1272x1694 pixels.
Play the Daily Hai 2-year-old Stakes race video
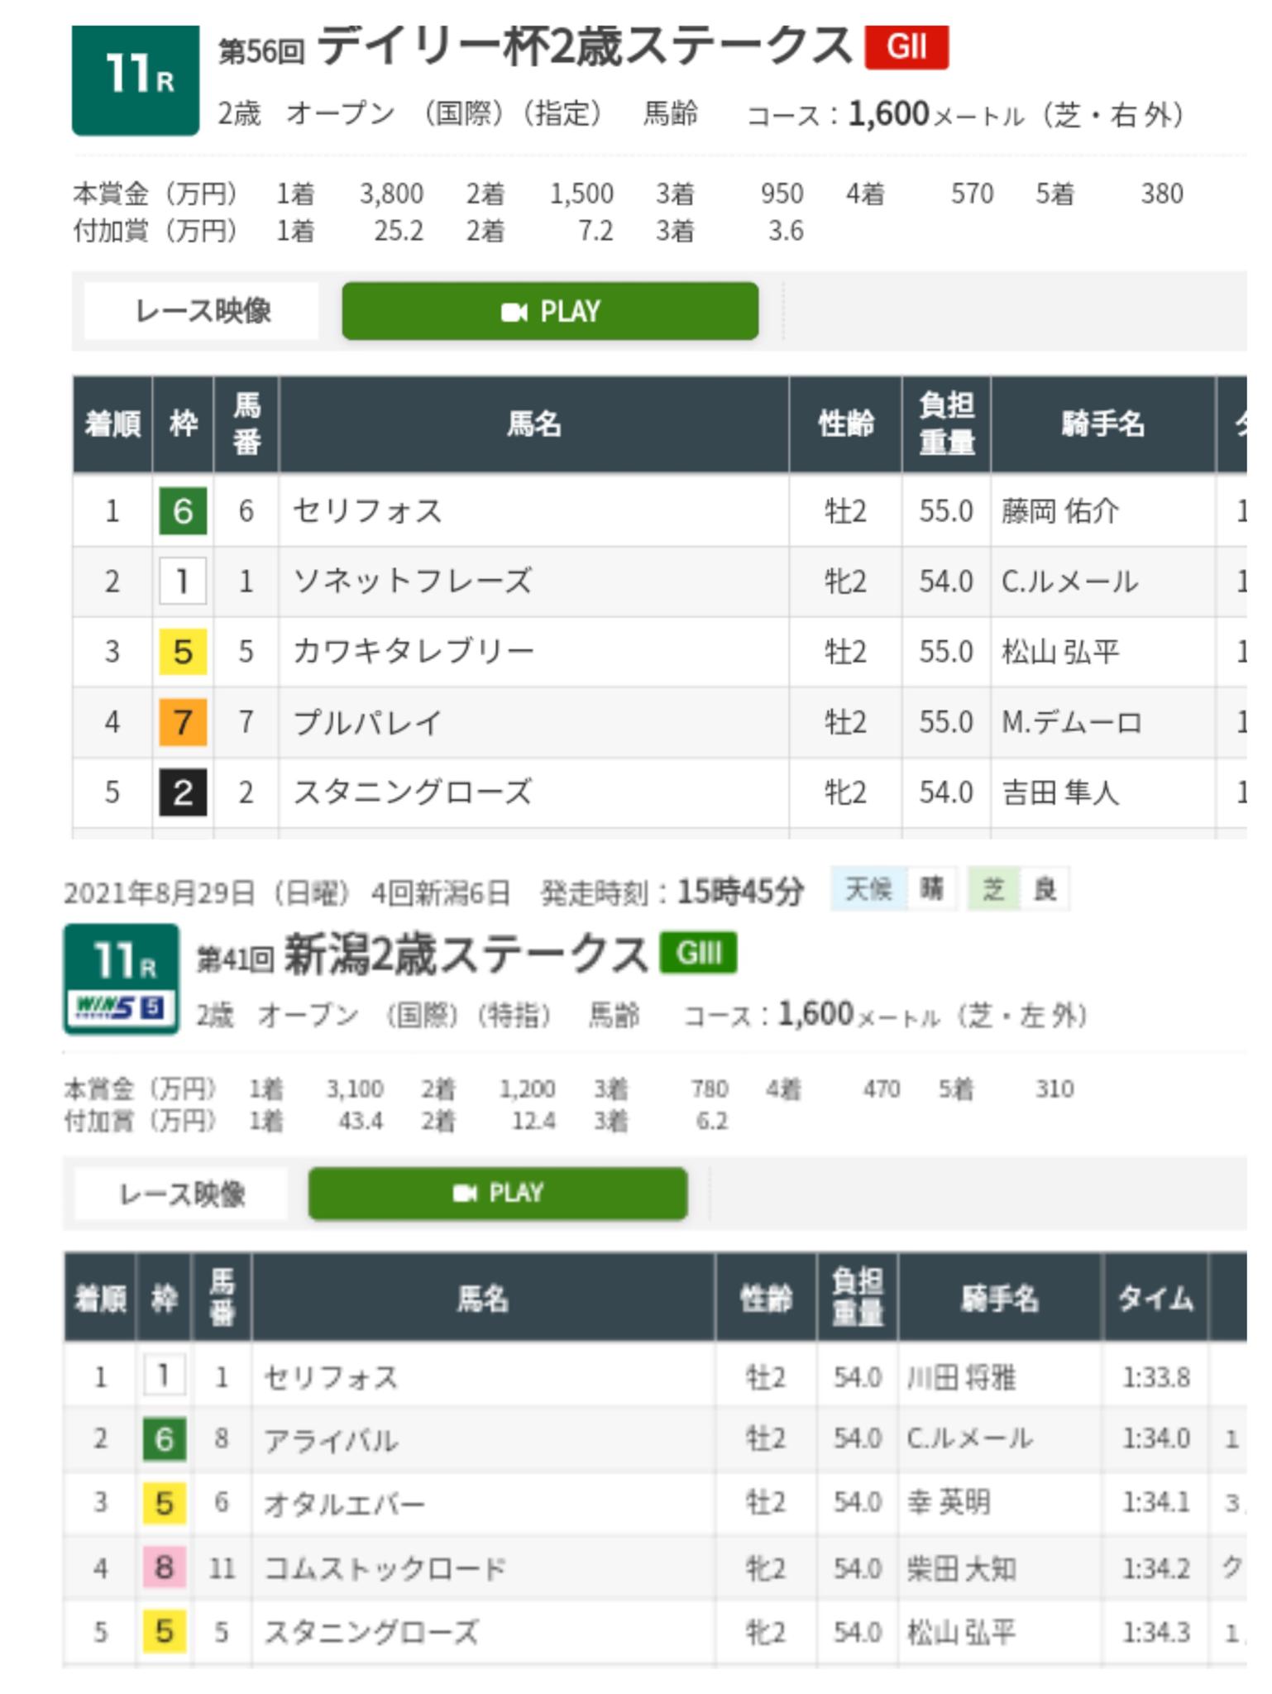pos(550,311)
